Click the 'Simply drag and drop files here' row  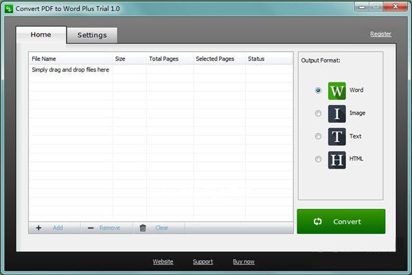[x=161, y=69]
